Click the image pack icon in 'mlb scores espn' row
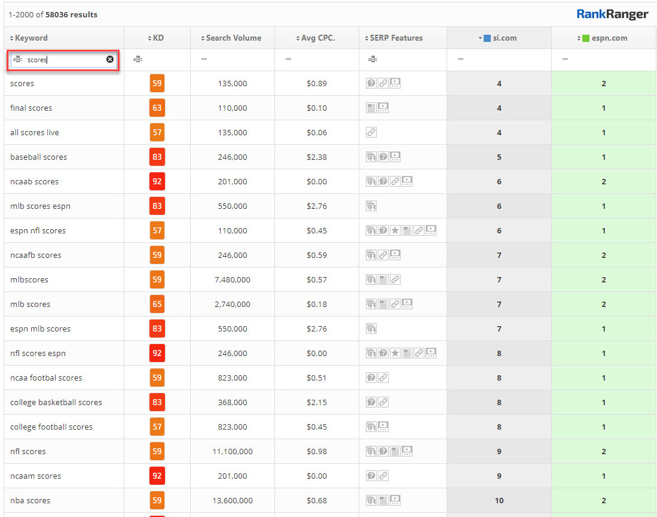The width and height of the screenshot is (657, 517). [x=371, y=206]
